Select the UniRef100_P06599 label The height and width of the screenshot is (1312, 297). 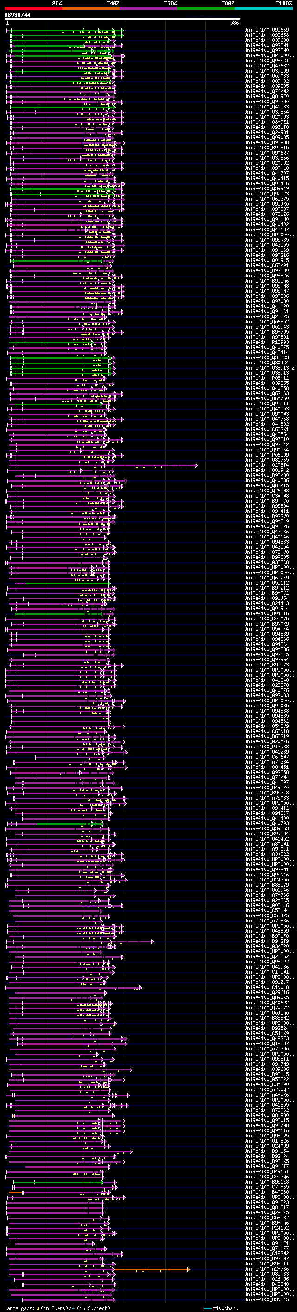coord(266,455)
